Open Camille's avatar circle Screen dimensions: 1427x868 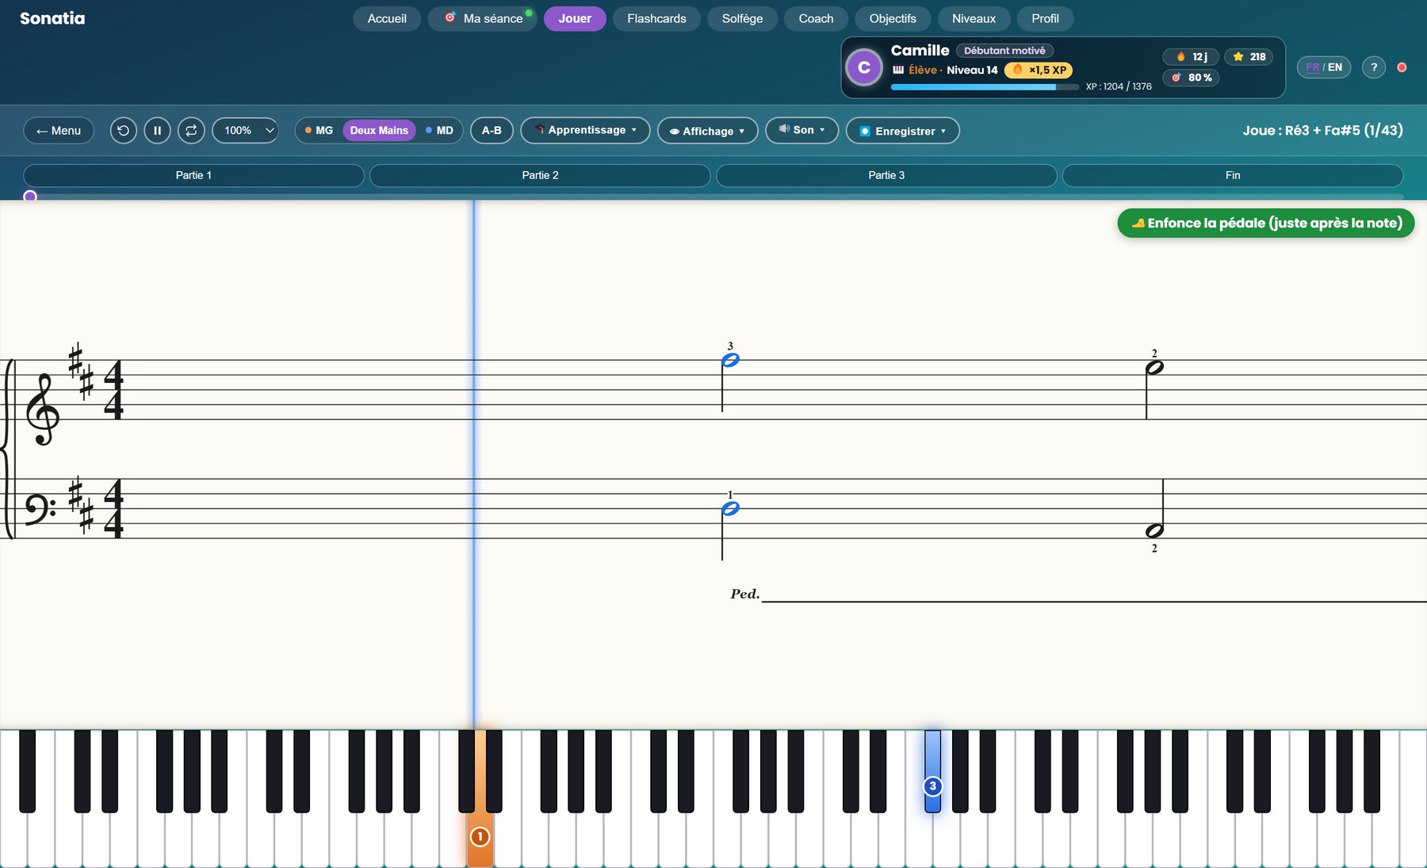tap(864, 67)
